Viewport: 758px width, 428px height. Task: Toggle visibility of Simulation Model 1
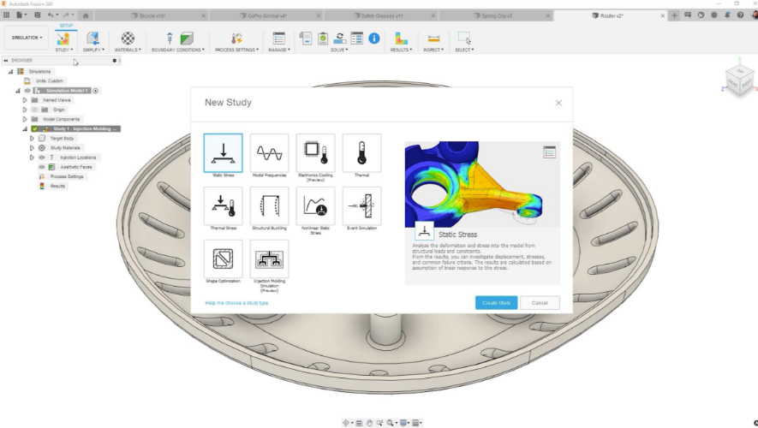pyautogui.click(x=27, y=91)
